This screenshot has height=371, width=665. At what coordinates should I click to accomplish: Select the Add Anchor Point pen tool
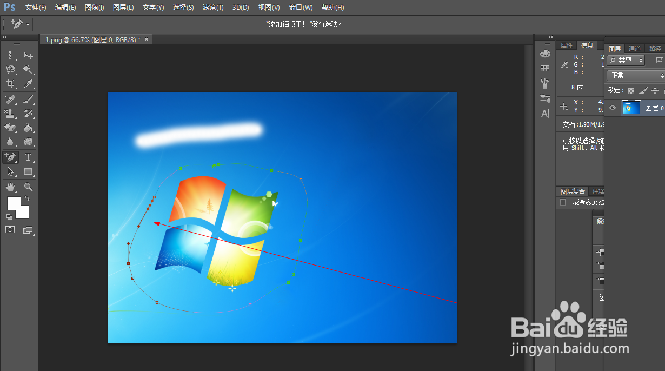pos(10,157)
